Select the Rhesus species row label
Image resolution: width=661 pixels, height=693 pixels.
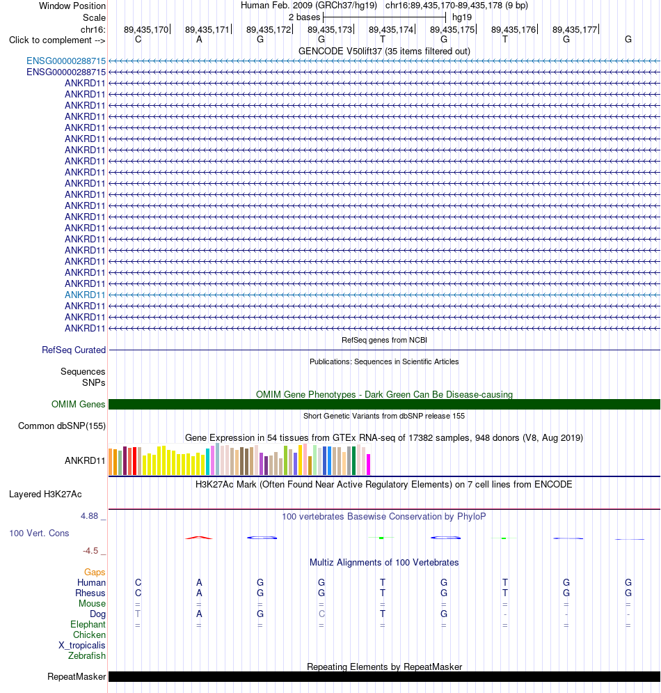pos(90,593)
